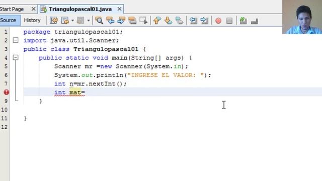The height and width of the screenshot is (181, 322).
Task: Click the string "INGRESE EL VALOR: "
Action: (166, 75)
